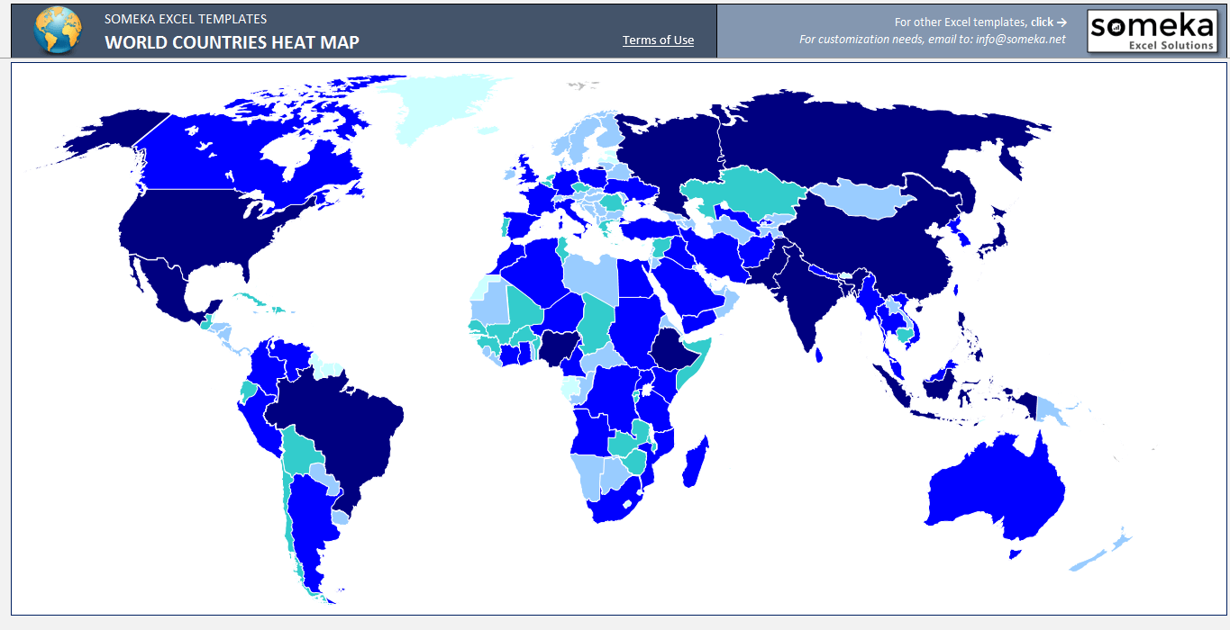1230x630 pixels.
Task: Click the Someka Excel Solutions logo
Action: (x=1152, y=31)
